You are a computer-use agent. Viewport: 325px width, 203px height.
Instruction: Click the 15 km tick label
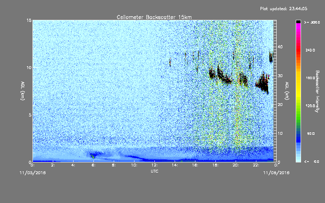coord(29,20)
